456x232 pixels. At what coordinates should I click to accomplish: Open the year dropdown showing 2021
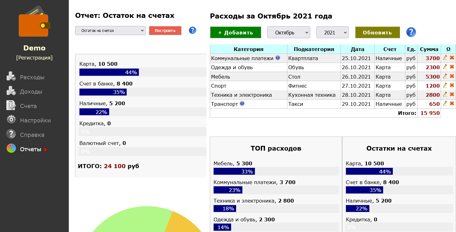[332, 32]
